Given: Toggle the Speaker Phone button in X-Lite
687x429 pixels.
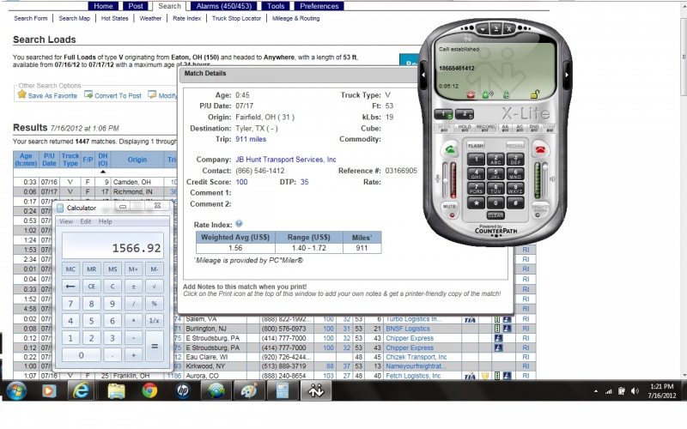Looking at the screenshot, I should click(540, 210).
